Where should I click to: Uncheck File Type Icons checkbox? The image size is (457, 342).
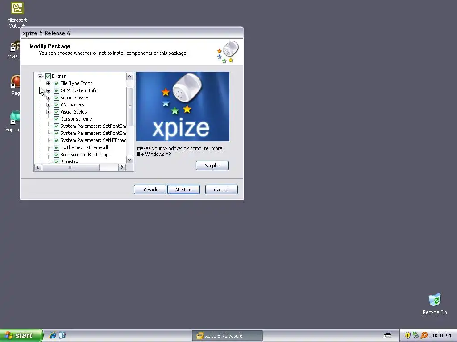(57, 83)
